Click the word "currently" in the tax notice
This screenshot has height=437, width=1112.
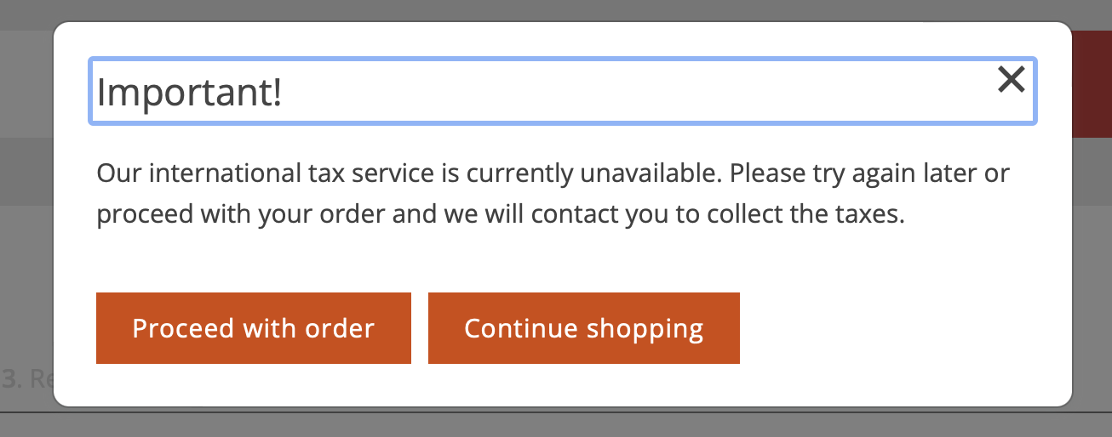tap(519, 173)
